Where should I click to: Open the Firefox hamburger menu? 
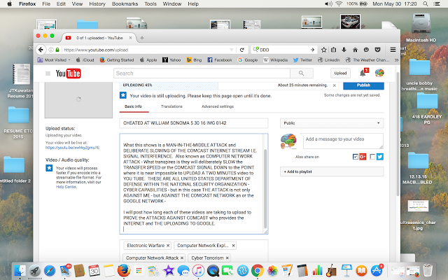click(x=393, y=50)
